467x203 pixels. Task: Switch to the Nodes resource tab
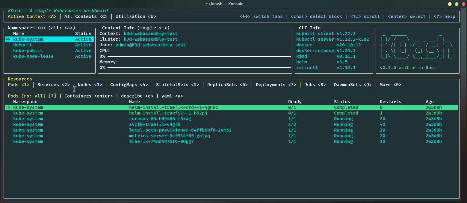click(90, 85)
